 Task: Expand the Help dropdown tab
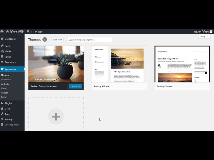(x=204, y=36)
